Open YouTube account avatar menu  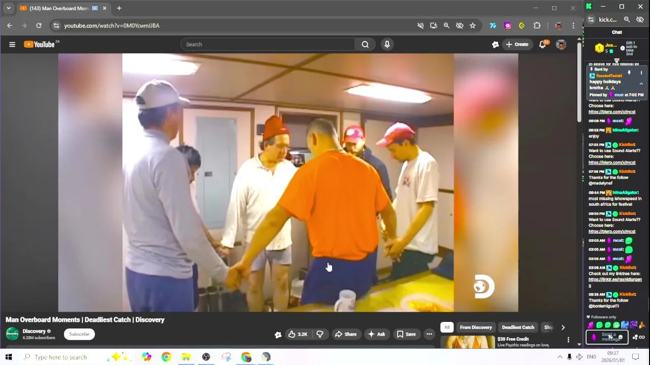click(x=561, y=45)
